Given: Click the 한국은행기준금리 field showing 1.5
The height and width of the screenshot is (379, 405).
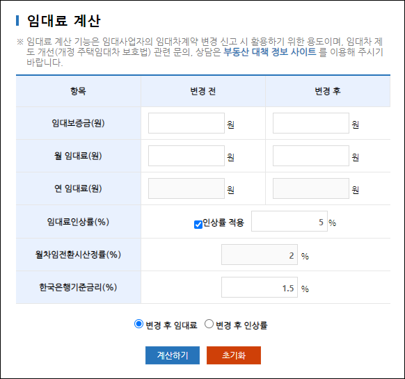Looking at the screenshot, I should [x=260, y=287].
